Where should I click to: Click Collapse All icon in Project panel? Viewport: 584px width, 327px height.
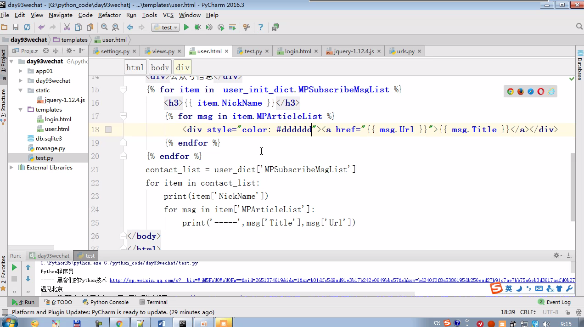(x=56, y=51)
